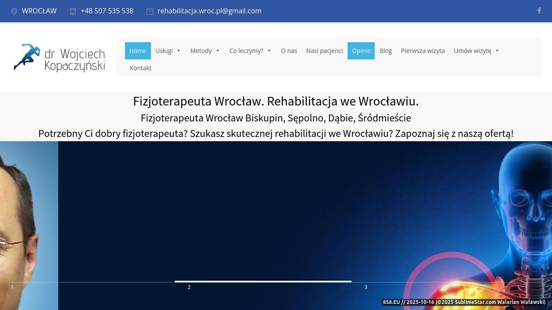
Task: Click the envelope email icon
Action: [150, 12]
